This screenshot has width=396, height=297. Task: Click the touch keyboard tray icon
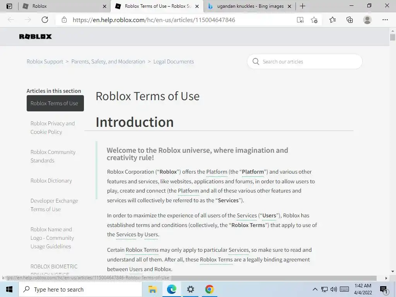click(x=344, y=289)
